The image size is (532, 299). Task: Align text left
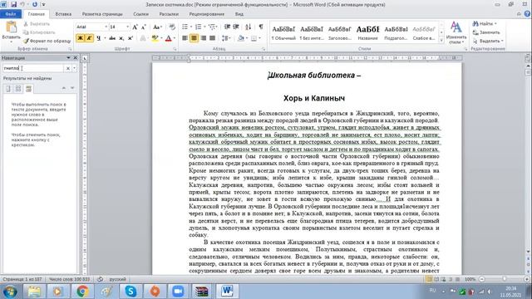(x=185, y=38)
